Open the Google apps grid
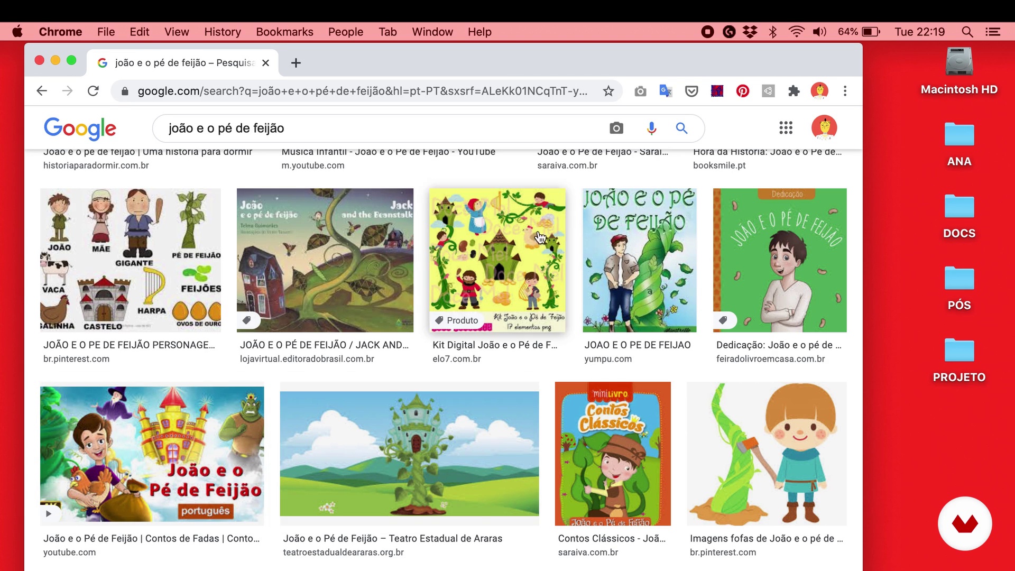The width and height of the screenshot is (1015, 571). 786,127
